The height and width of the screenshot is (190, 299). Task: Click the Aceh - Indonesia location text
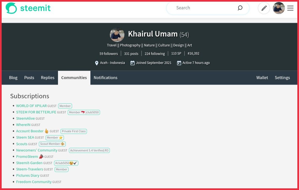tap(112, 63)
